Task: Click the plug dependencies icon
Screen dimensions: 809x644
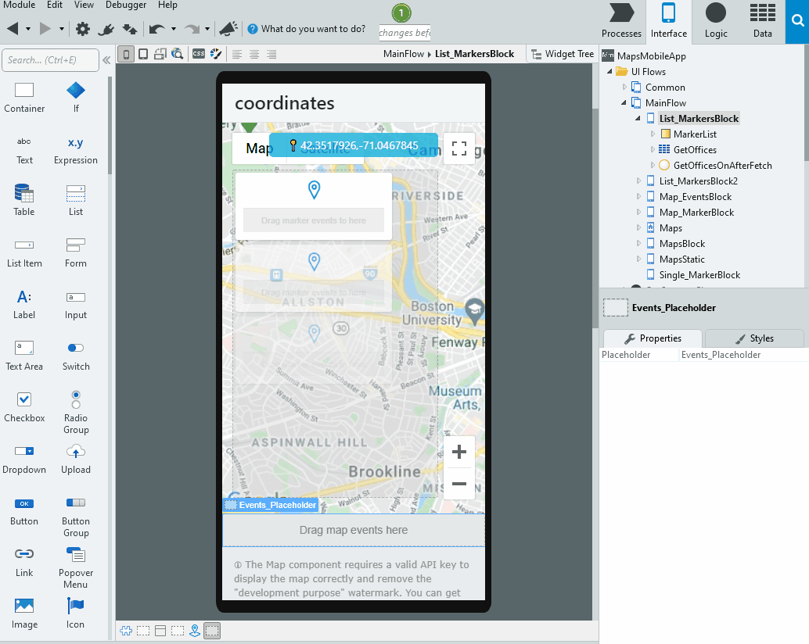Action: [x=106, y=29]
